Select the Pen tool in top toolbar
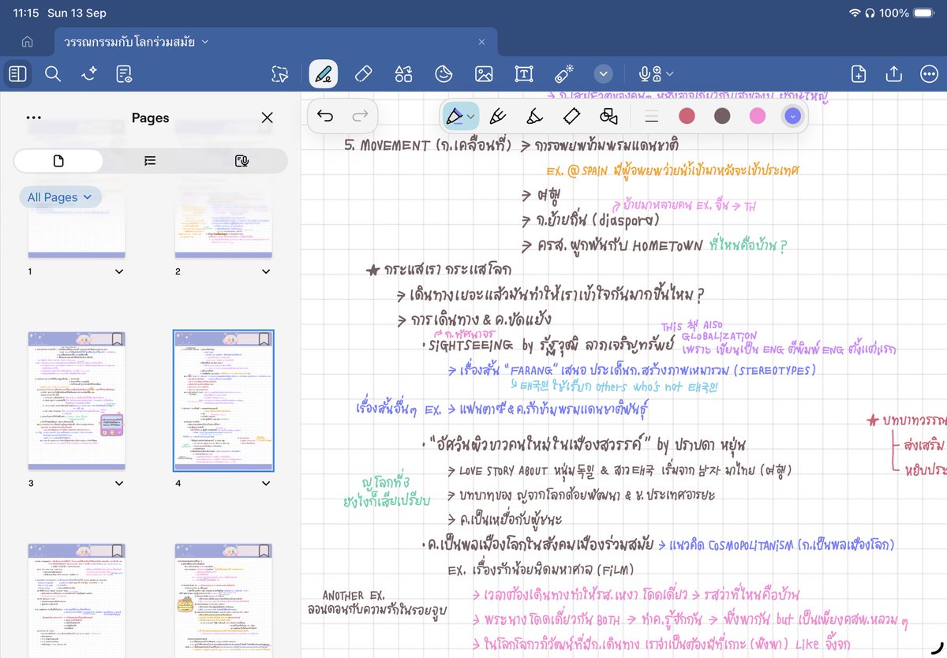Image resolution: width=947 pixels, height=658 pixels. coord(323,74)
